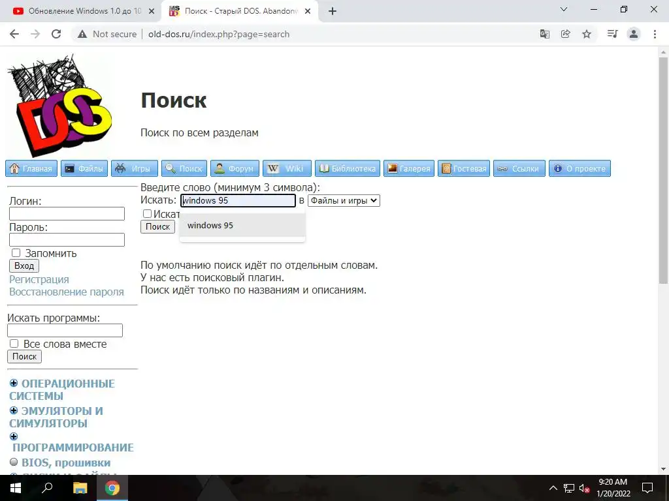Toggle Все слова вместе checkbox

14,343
